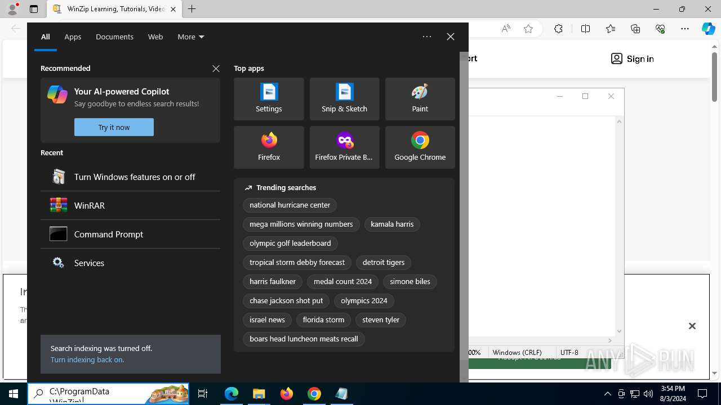Screen dimensions: 721x405
Task: Open Command Prompt from recent list
Action: coord(130,234)
